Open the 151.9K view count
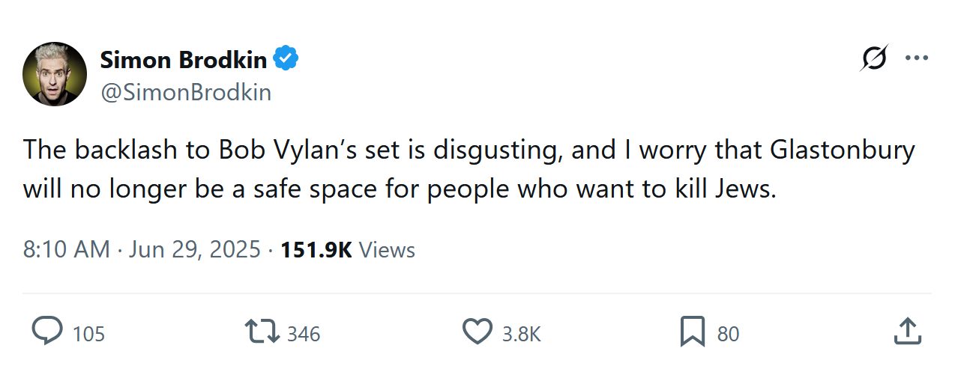Screen dimensions: 955x366 coord(316,249)
